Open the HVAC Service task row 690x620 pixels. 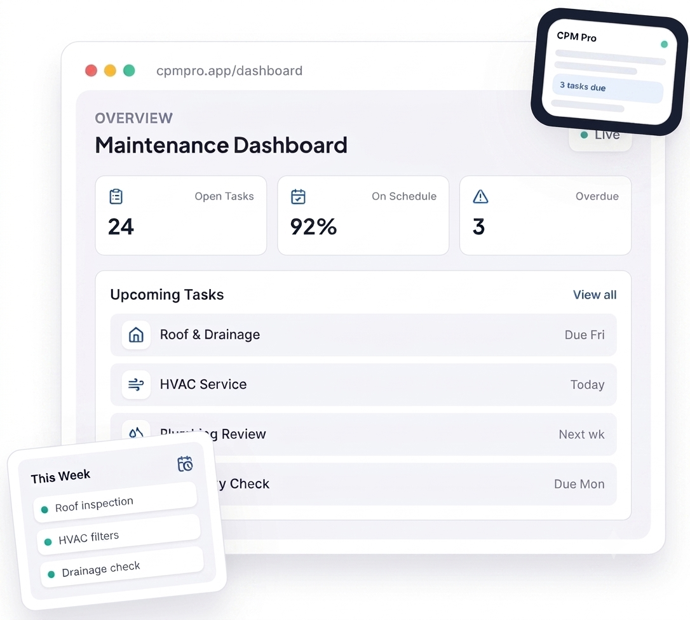point(363,384)
